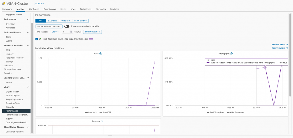Switch to the Summary tab
This screenshot has width=293, height=138.
point(7,9)
